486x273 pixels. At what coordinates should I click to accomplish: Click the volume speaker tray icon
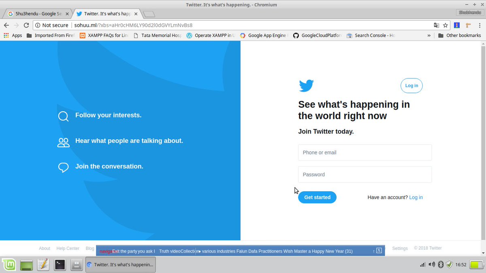(432, 265)
